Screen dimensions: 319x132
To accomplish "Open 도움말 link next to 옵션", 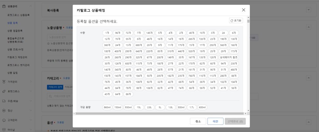I will pos(60,122).
